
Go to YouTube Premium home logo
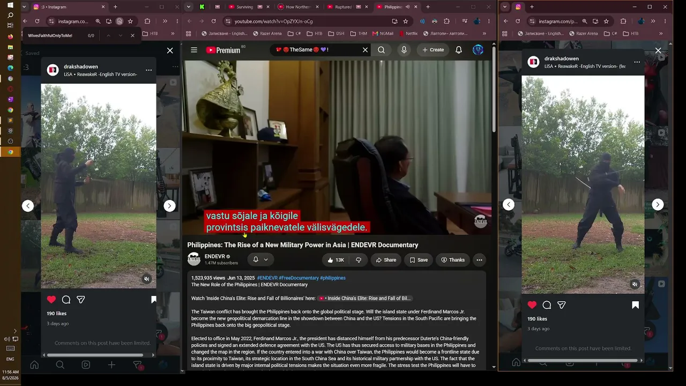tap(223, 50)
